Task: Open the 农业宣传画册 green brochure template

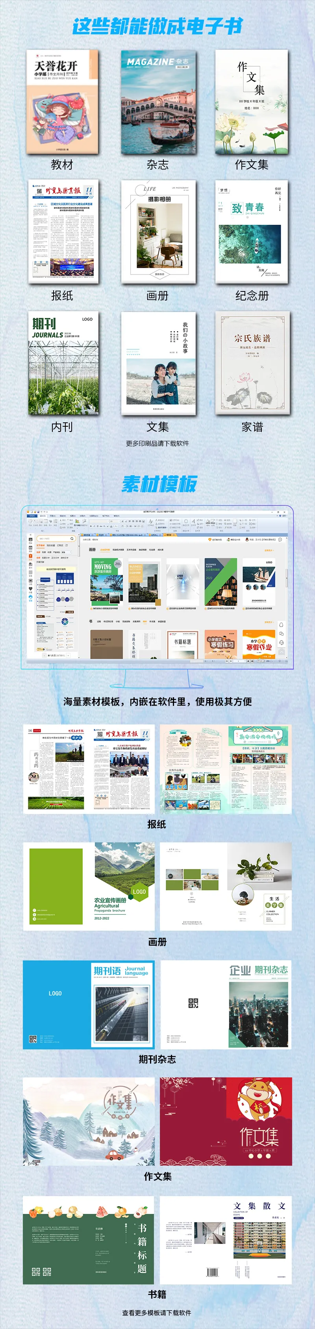Action: 89,887
